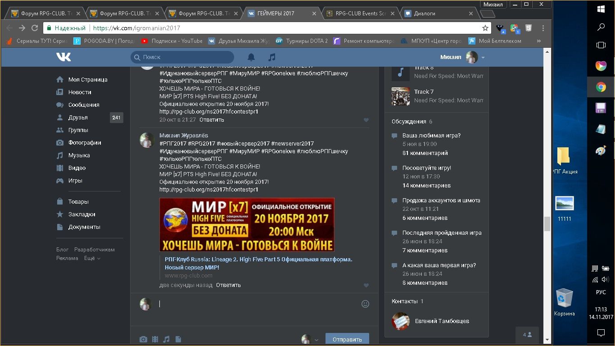The image size is (615, 346).
Task: Open the Обсуждения section heading
Action: pyautogui.click(x=409, y=121)
